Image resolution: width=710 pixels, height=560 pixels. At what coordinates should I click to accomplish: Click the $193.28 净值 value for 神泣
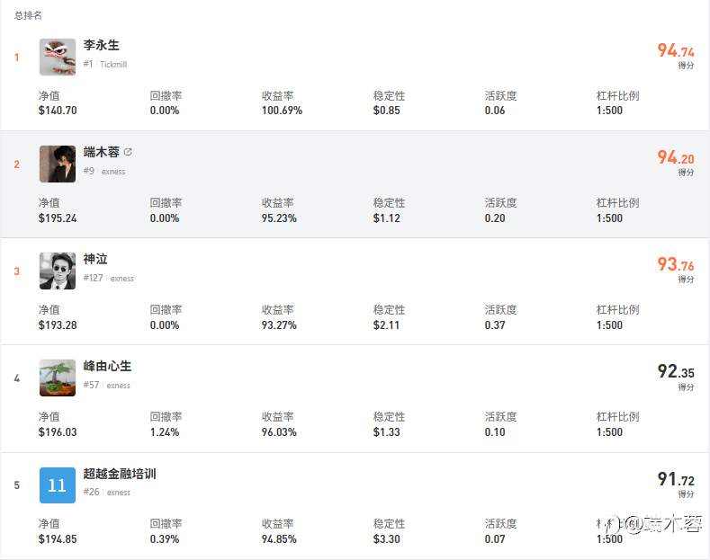tap(58, 325)
